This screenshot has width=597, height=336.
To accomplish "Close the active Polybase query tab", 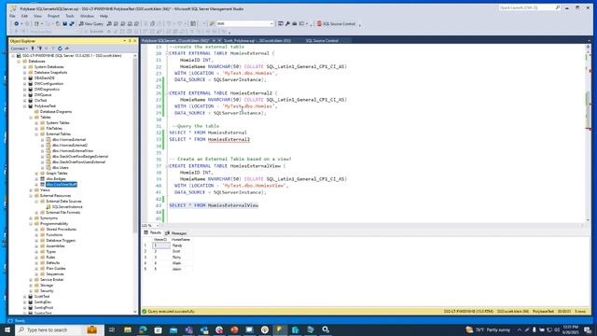I will (219, 40).
